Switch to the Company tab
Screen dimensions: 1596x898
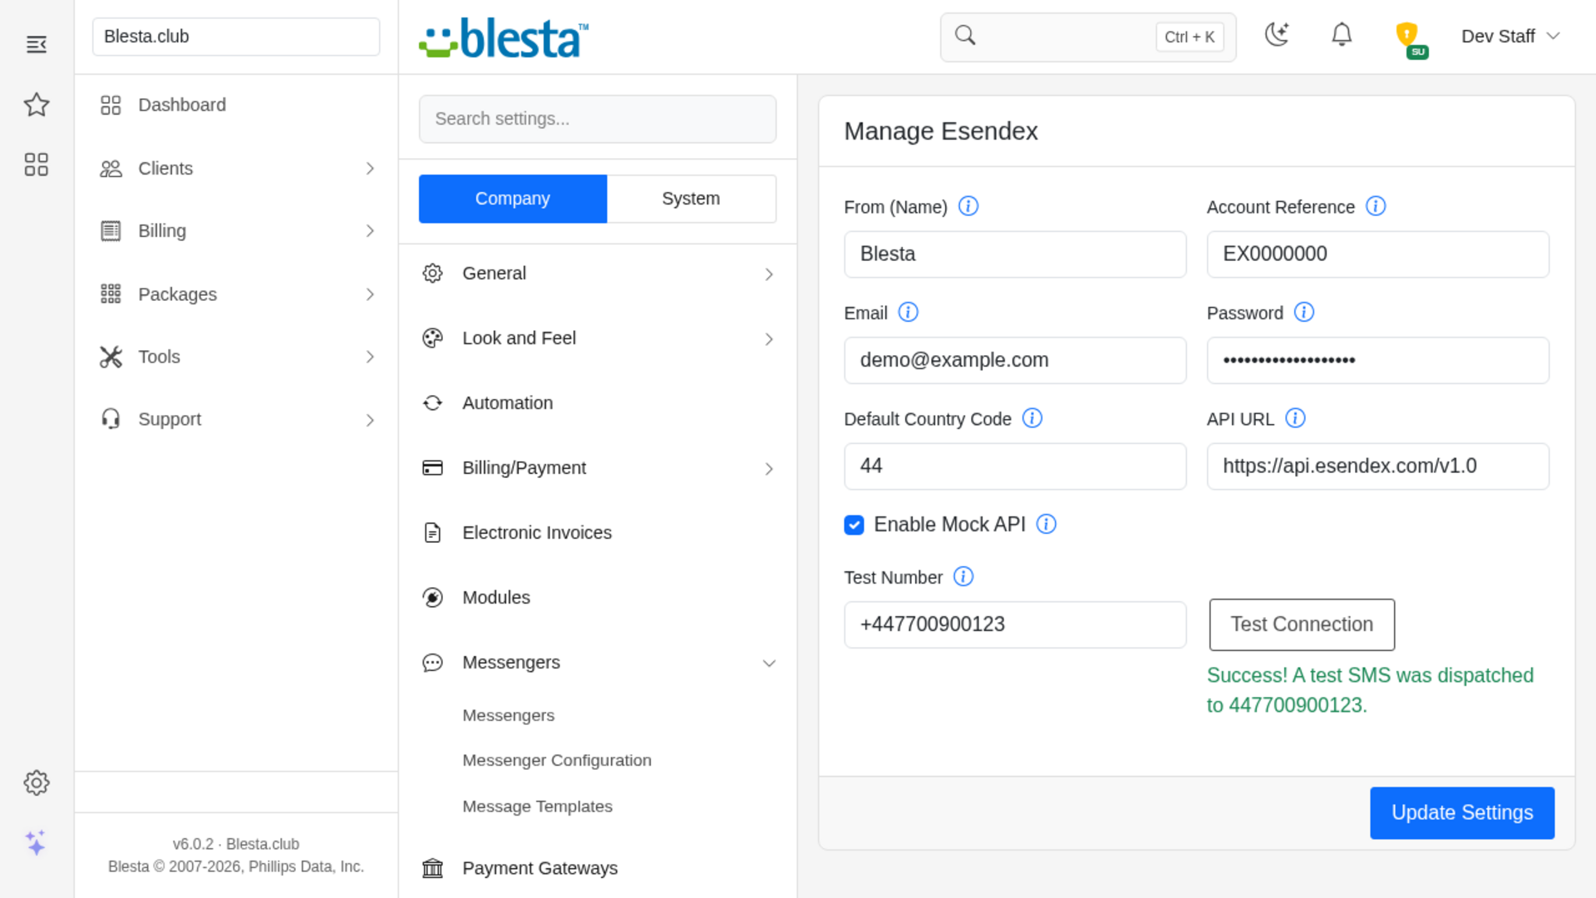[x=513, y=199]
